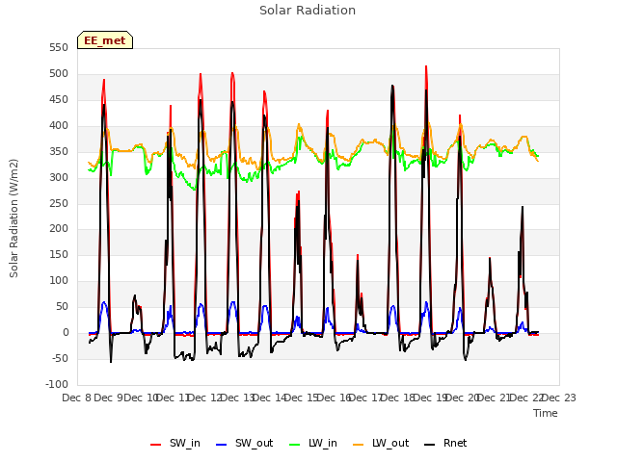This screenshot has width=617, height=462.
Task: Click the 350 y-axis tick label
Action: [59, 152]
